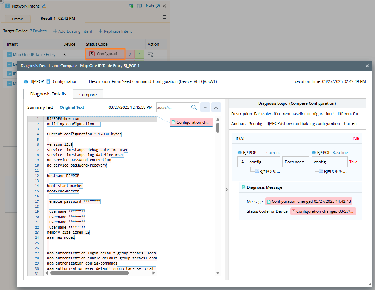375x290 pixels.
Task: Click Add Existing Intent
Action: pyautogui.click(x=73, y=31)
